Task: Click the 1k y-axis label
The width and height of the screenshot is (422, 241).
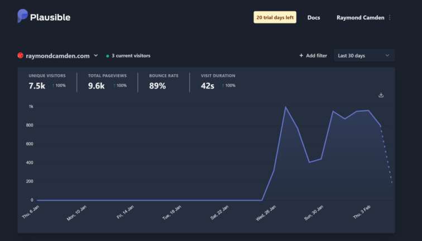Action: (x=31, y=107)
